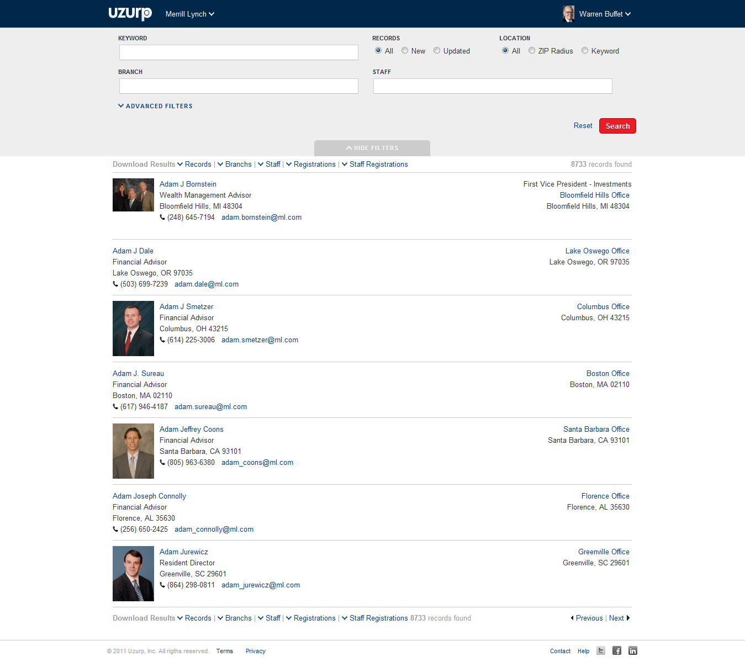The image size is (745, 662).
Task: Open Adam Jeffrey Coons' profile link
Action: [x=192, y=430]
